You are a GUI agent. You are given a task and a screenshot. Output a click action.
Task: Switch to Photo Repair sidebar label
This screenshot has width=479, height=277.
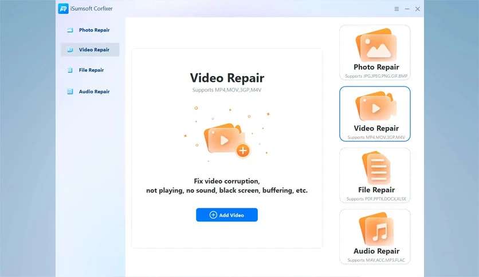(94, 30)
